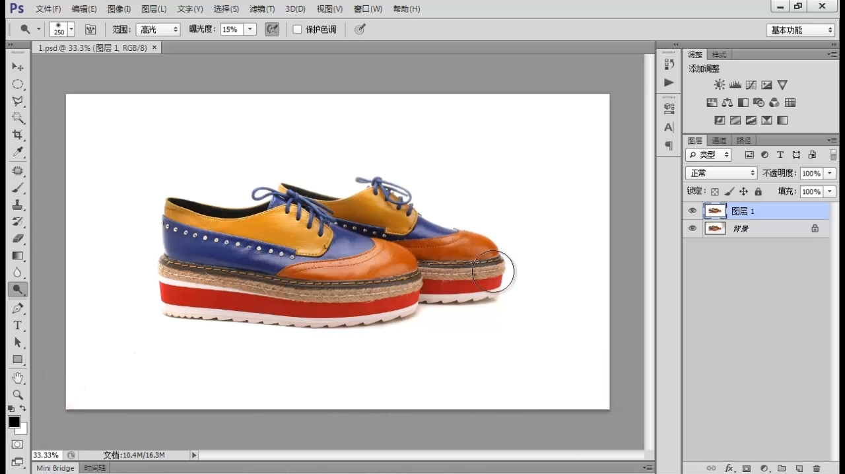Hide 图层 1 layer visibility
This screenshot has width=845, height=474.
tap(693, 211)
